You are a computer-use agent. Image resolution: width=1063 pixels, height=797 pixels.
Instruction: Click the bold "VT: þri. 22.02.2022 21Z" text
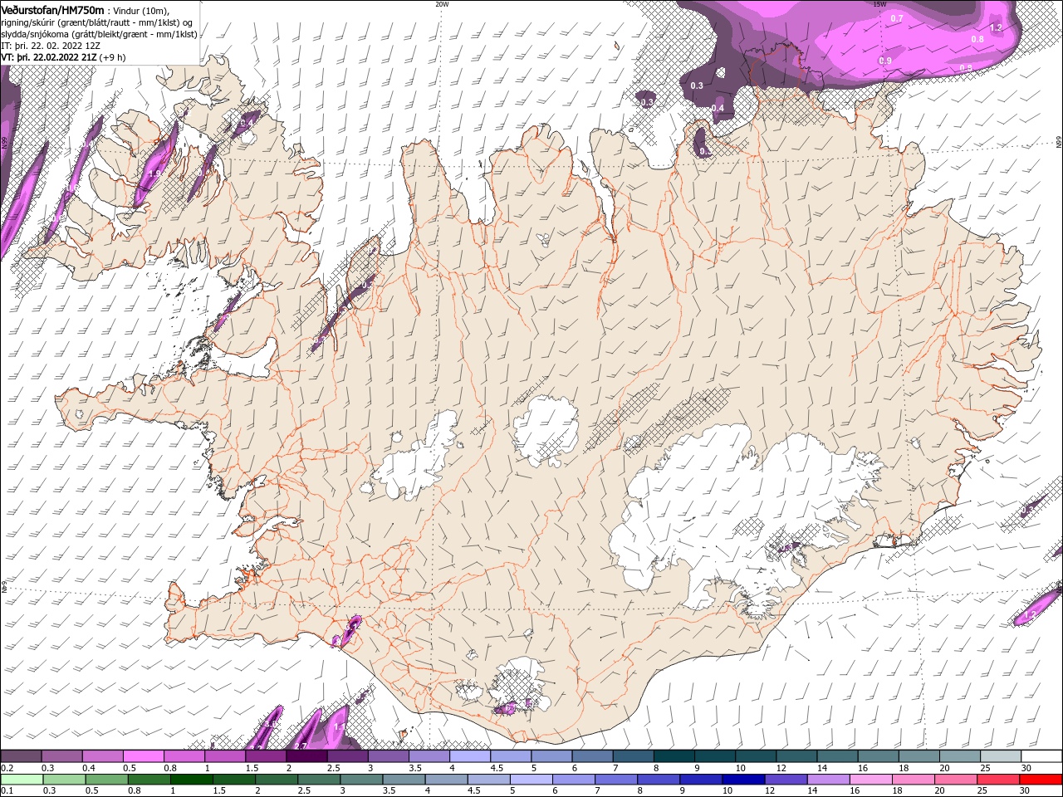click(x=48, y=57)
